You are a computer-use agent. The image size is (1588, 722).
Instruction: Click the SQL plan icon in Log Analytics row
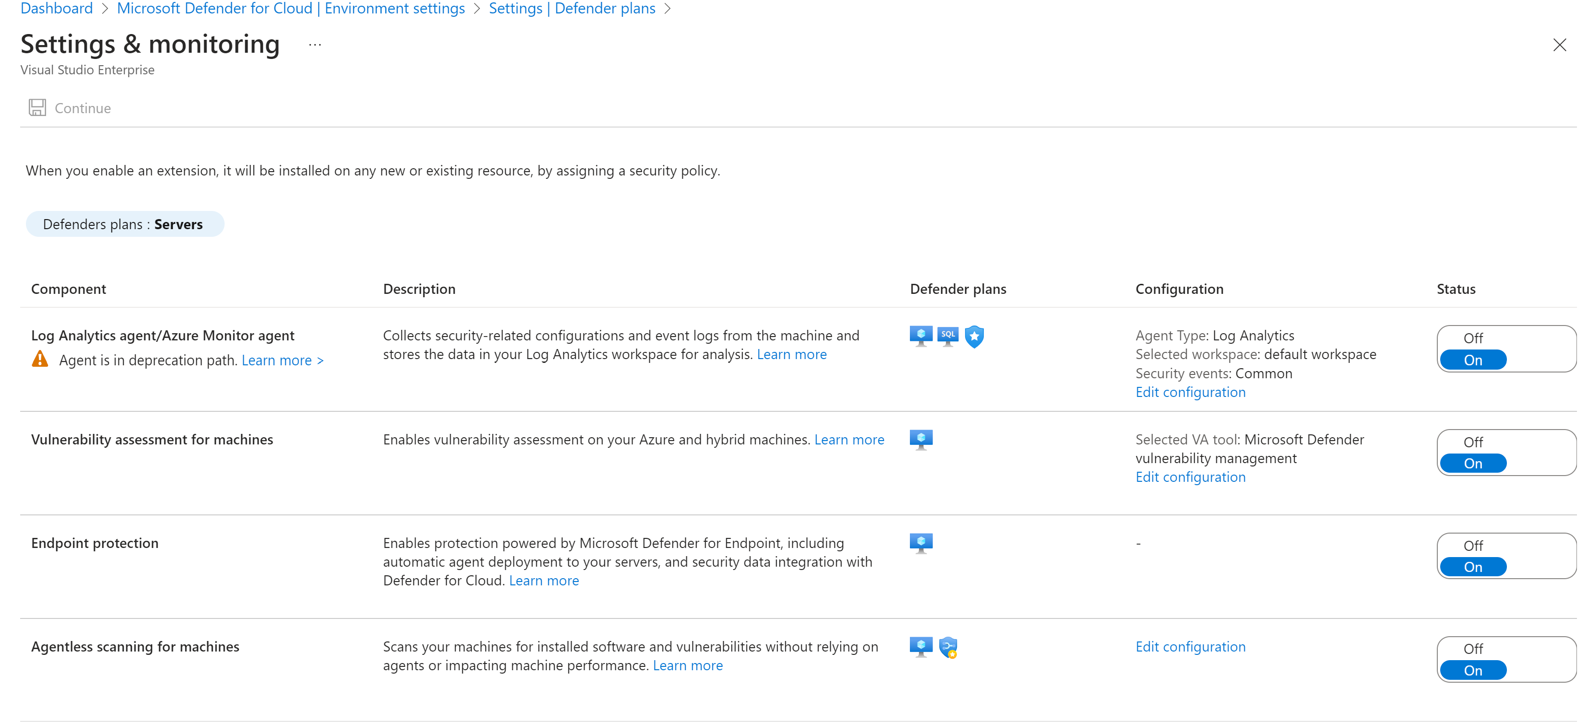[x=947, y=336]
